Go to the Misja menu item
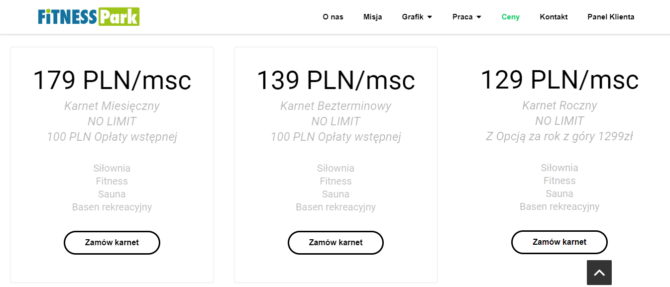This screenshot has width=670, height=287. pyautogui.click(x=373, y=17)
